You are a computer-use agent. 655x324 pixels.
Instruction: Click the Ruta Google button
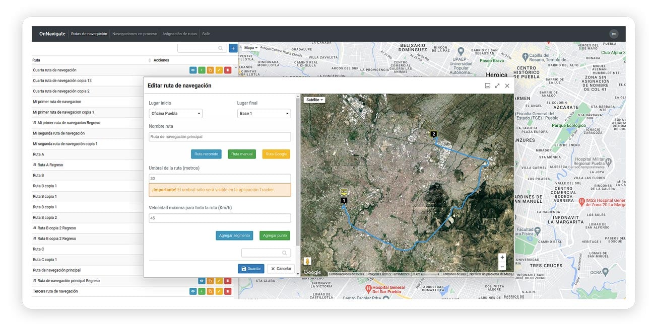tap(276, 154)
